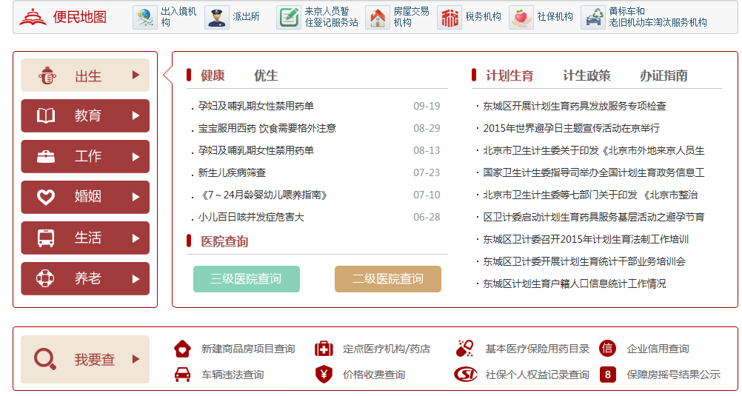This screenshot has width=742, height=396.
Task: Open 东城区计划生育户籍人口信息统计工作情况
Action: (x=575, y=284)
